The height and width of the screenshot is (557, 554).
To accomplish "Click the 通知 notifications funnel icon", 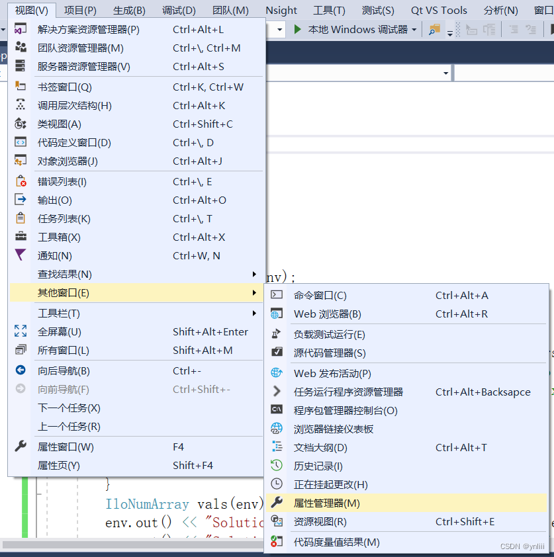I will 20,255.
